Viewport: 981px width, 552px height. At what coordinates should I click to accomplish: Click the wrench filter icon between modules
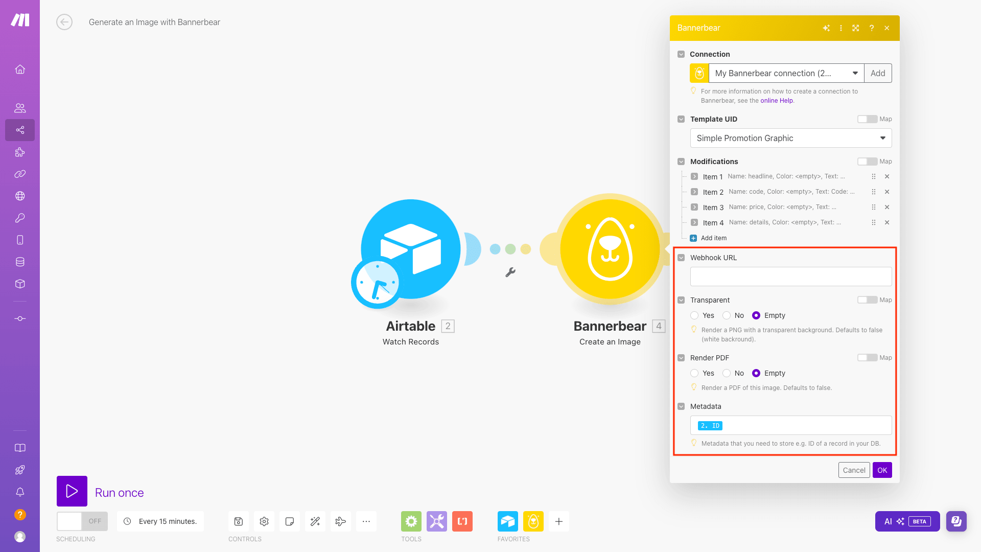coord(510,272)
